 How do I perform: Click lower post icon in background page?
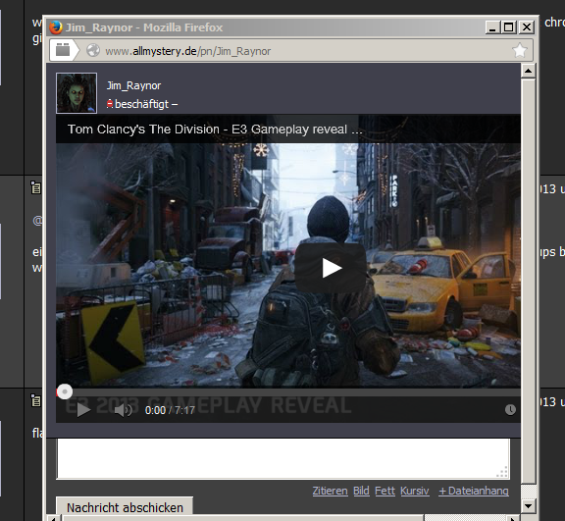tap(35, 400)
